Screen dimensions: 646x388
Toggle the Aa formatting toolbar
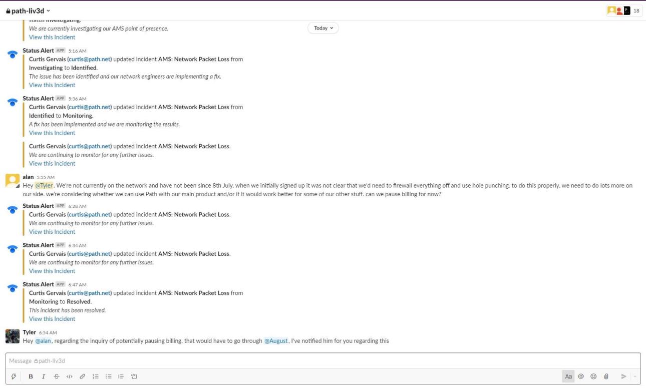point(568,376)
